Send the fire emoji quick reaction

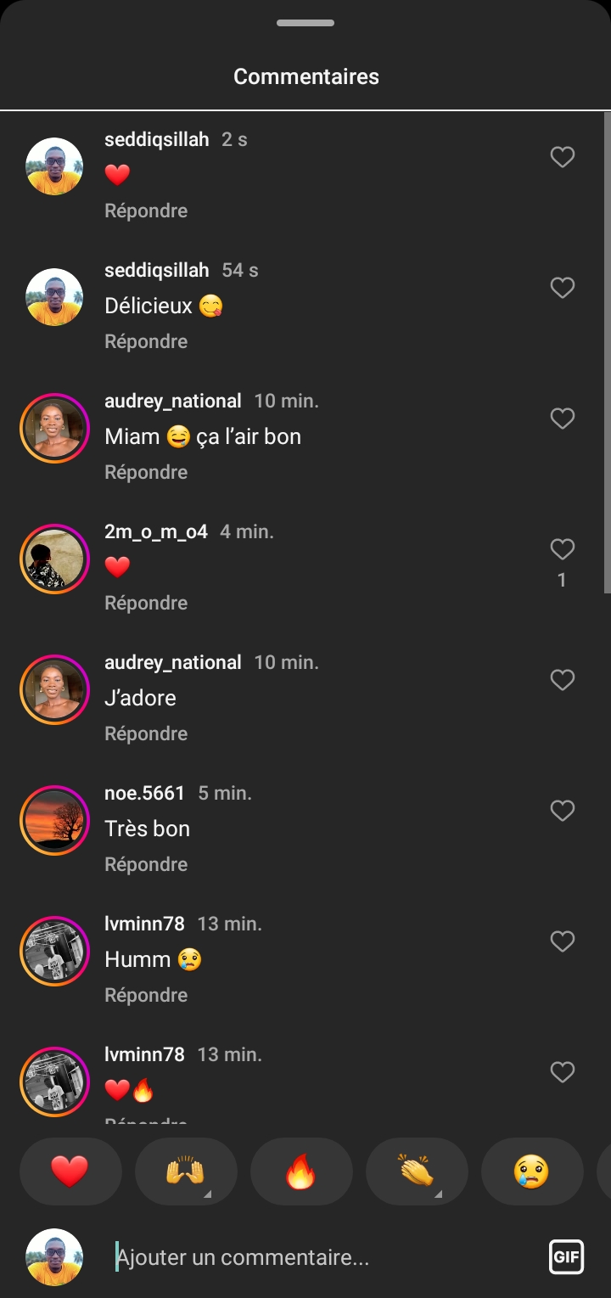tap(301, 1172)
